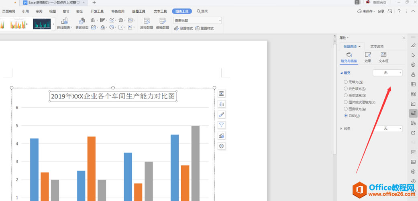The height and width of the screenshot is (201, 418).
Task: Select the orange-green chart style thumbnail
Action: [x=19, y=24]
